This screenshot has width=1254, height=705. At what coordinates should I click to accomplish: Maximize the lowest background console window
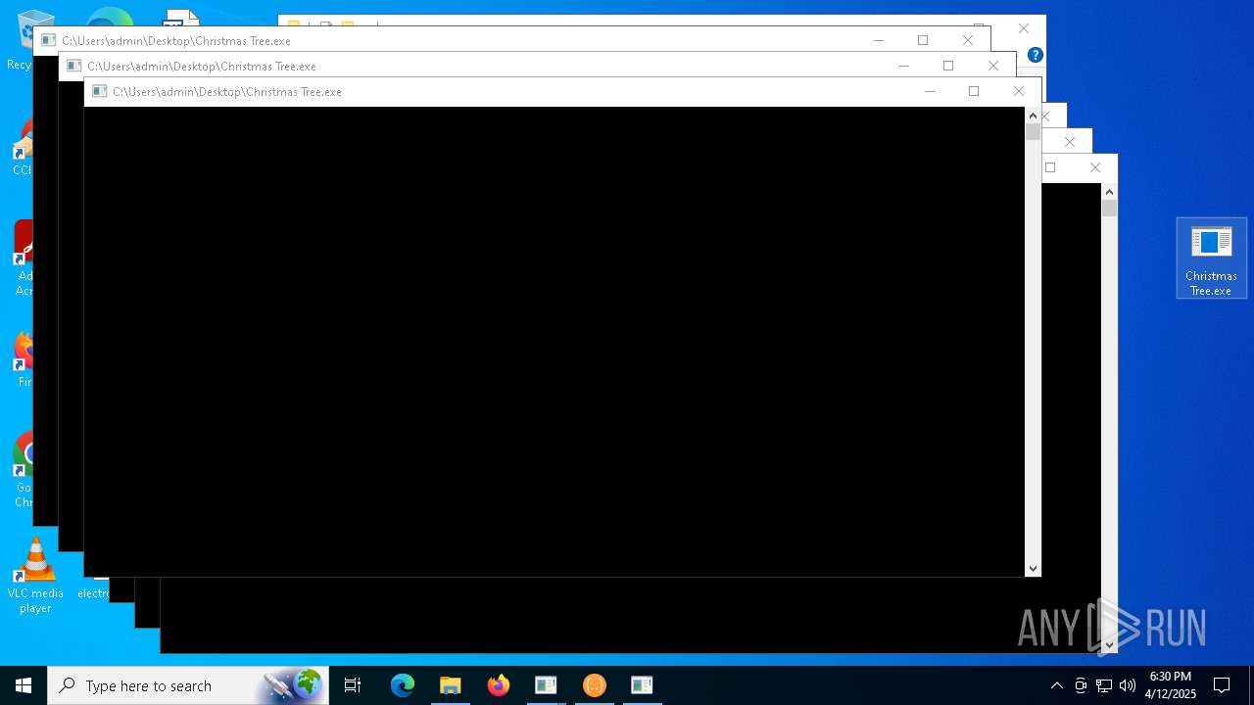coord(1050,167)
